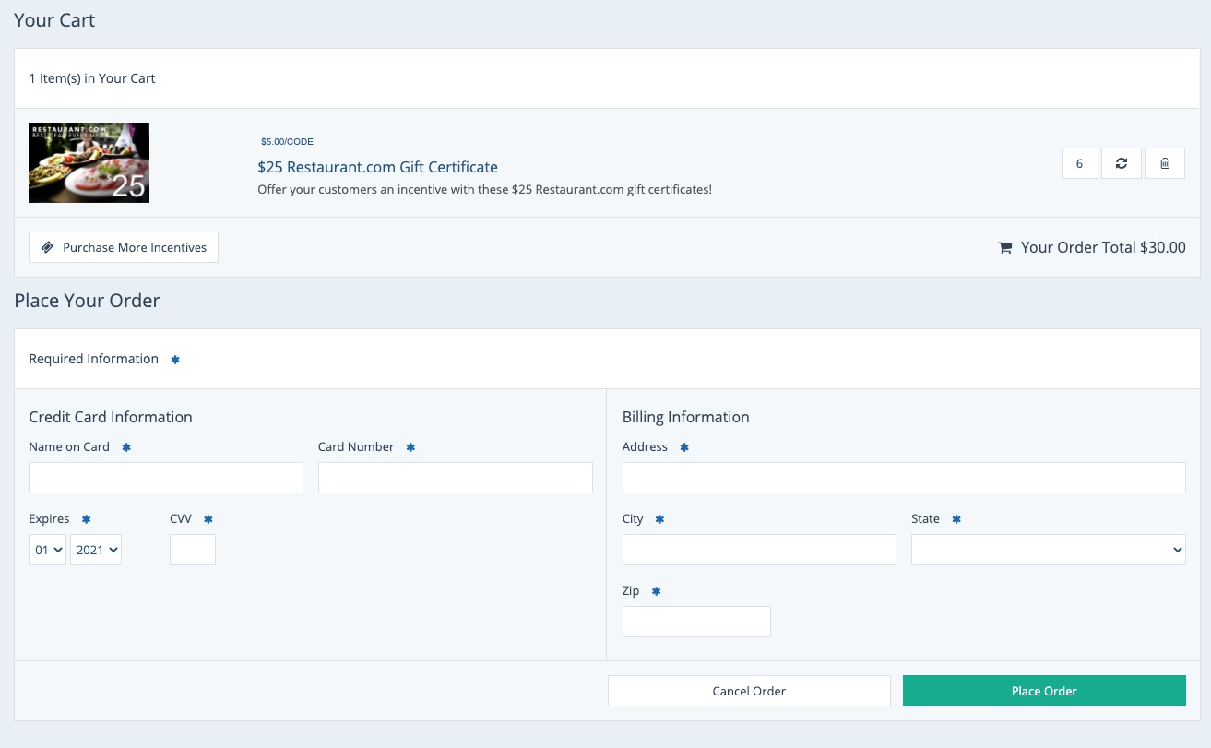Click the tag icon in Purchase More Incentives

pos(48,248)
